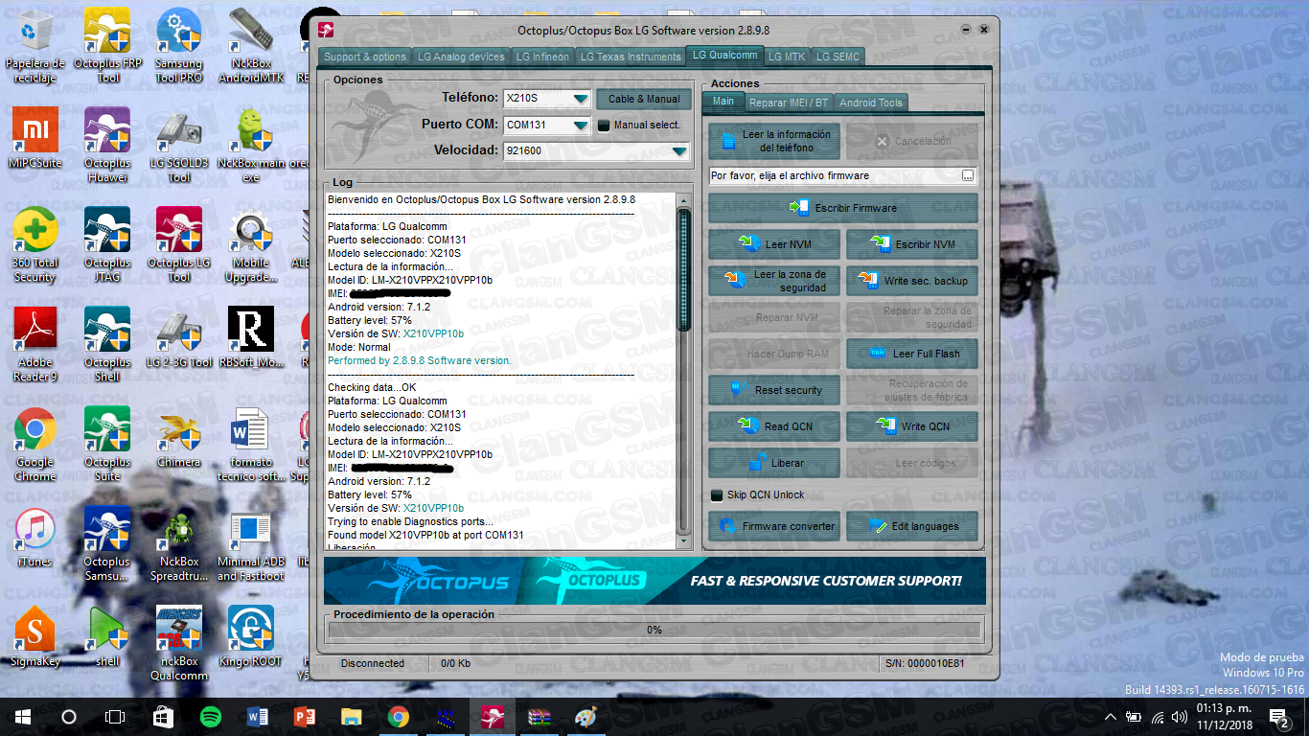Click Leer la zona de seguridad
1309x736 pixels.
pyautogui.click(x=774, y=281)
